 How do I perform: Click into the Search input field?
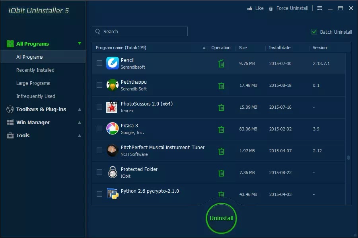(x=140, y=31)
